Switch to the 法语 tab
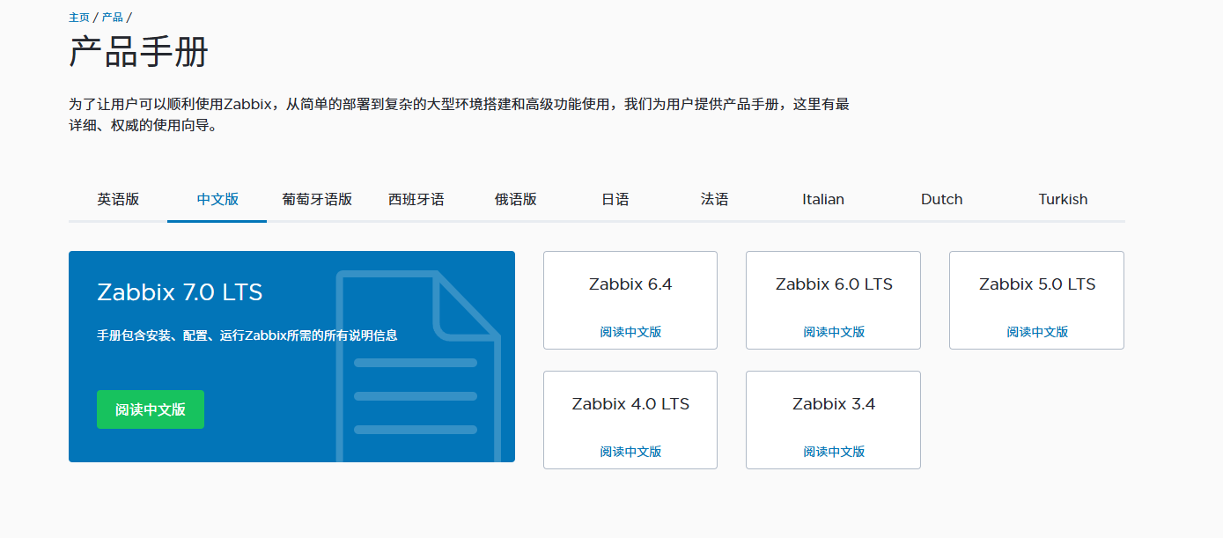 pyautogui.click(x=715, y=199)
